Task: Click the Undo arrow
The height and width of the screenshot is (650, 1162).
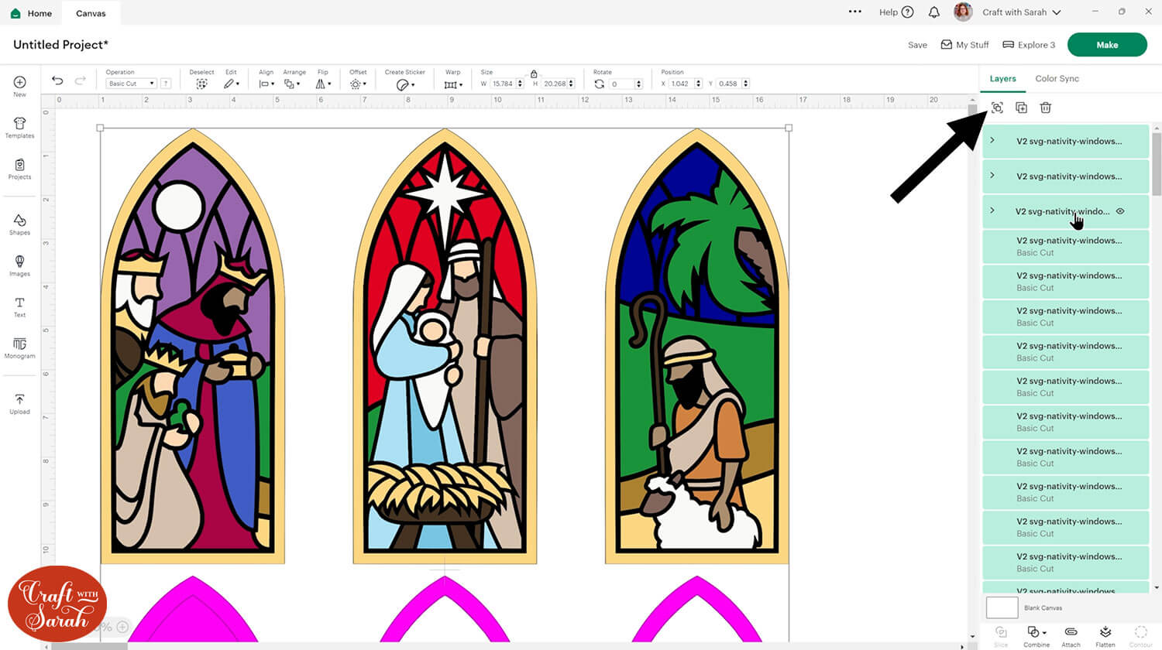Action: pos(57,80)
